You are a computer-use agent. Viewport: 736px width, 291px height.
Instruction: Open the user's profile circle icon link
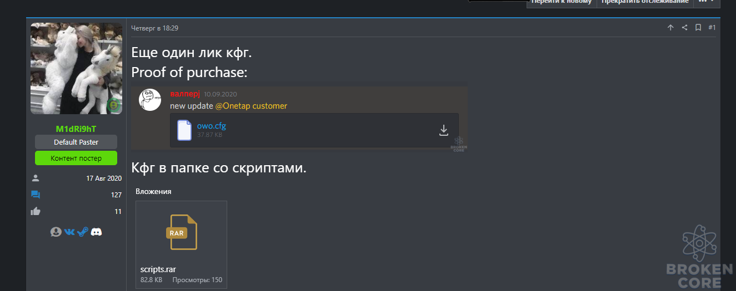[56, 232]
